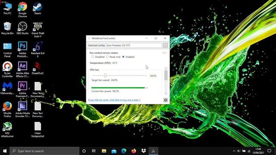
Task: Click Type here to search box
Action: click(x=44, y=151)
